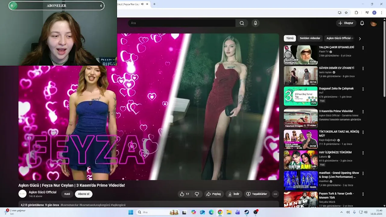386x217 pixels.
Task: Open Chrome extensions puzzle icon
Action: (356, 13)
